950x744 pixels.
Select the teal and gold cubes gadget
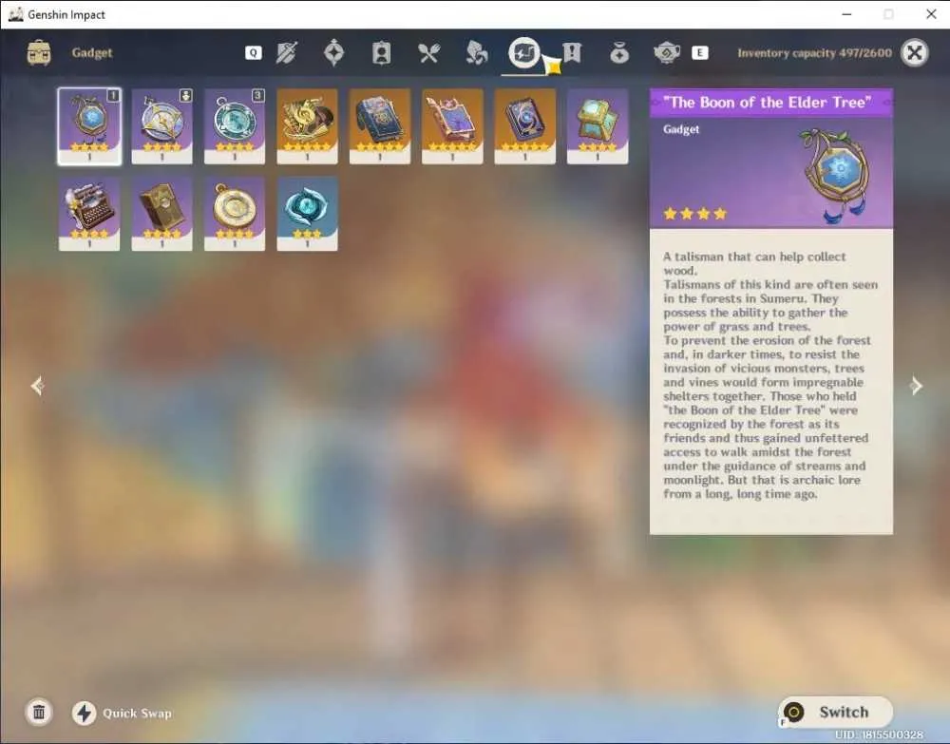pos(598,126)
